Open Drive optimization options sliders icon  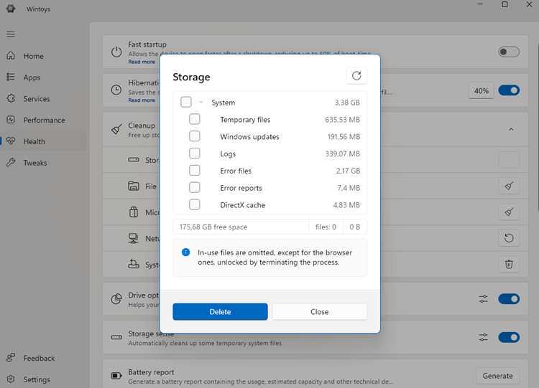point(484,299)
